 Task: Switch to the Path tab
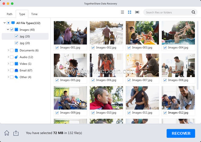(x=9, y=14)
